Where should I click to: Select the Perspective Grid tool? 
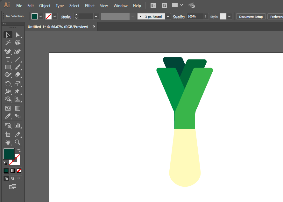[18, 99]
